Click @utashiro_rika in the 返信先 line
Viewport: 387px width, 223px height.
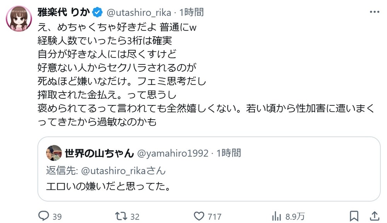tap(114, 171)
